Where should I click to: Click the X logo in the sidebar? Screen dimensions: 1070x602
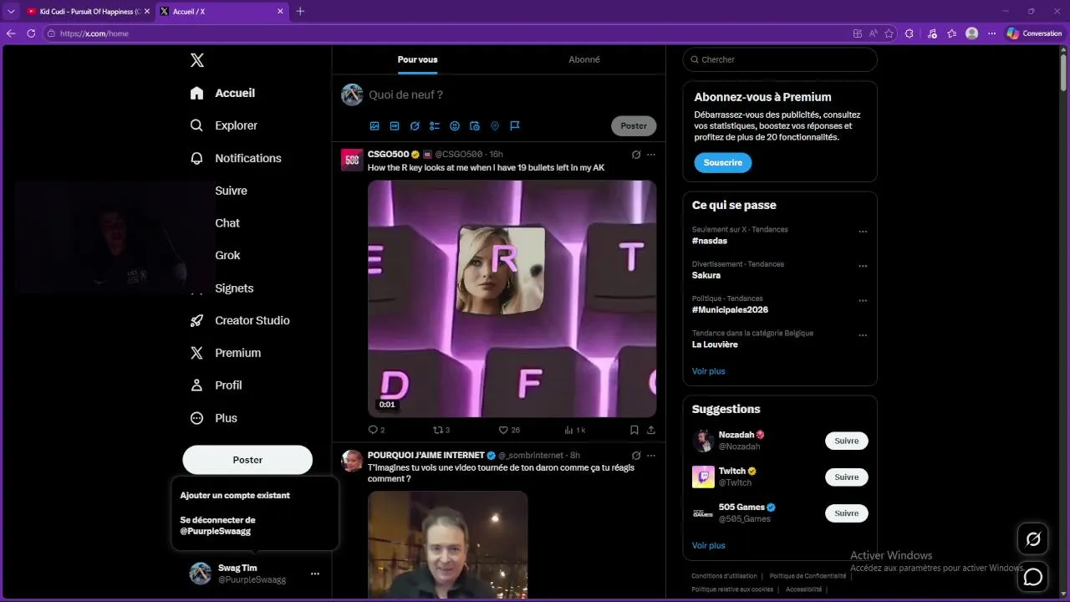pyautogui.click(x=197, y=60)
